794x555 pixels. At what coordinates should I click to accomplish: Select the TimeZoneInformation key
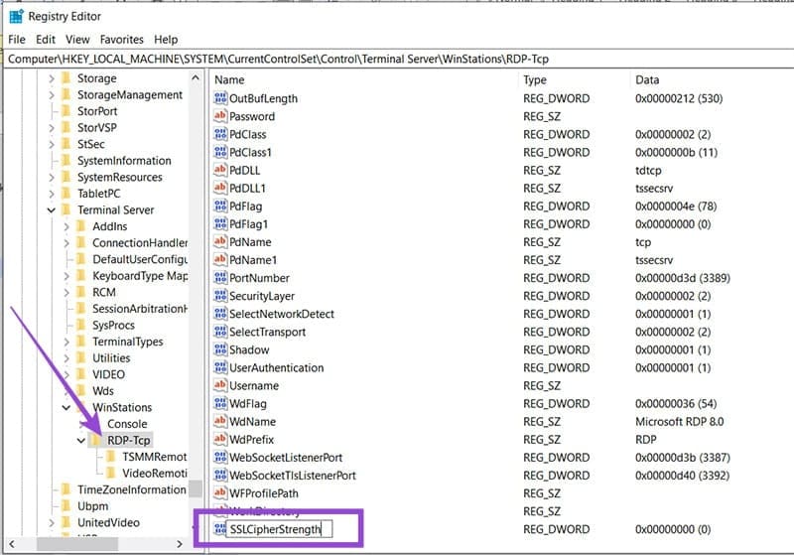(x=132, y=489)
